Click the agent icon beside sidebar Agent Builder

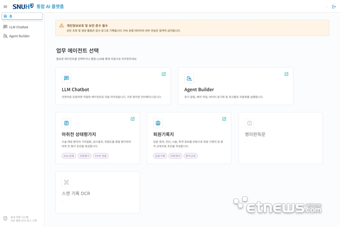coord(5,36)
